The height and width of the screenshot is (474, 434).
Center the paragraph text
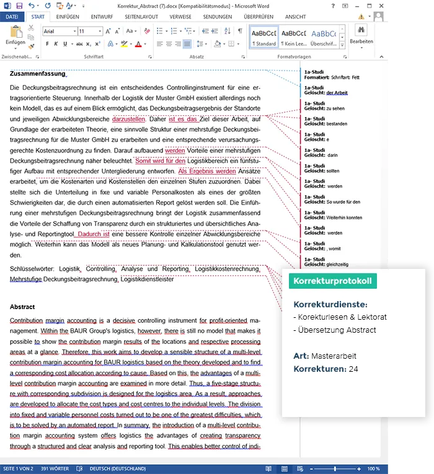coord(169,44)
